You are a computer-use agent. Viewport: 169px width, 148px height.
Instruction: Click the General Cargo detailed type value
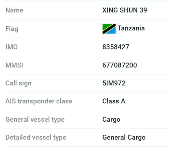[x=124, y=137]
